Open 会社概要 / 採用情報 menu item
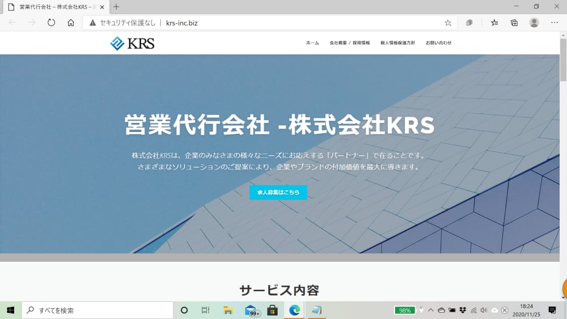Viewport: 567px width, 319px height. (350, 42)
